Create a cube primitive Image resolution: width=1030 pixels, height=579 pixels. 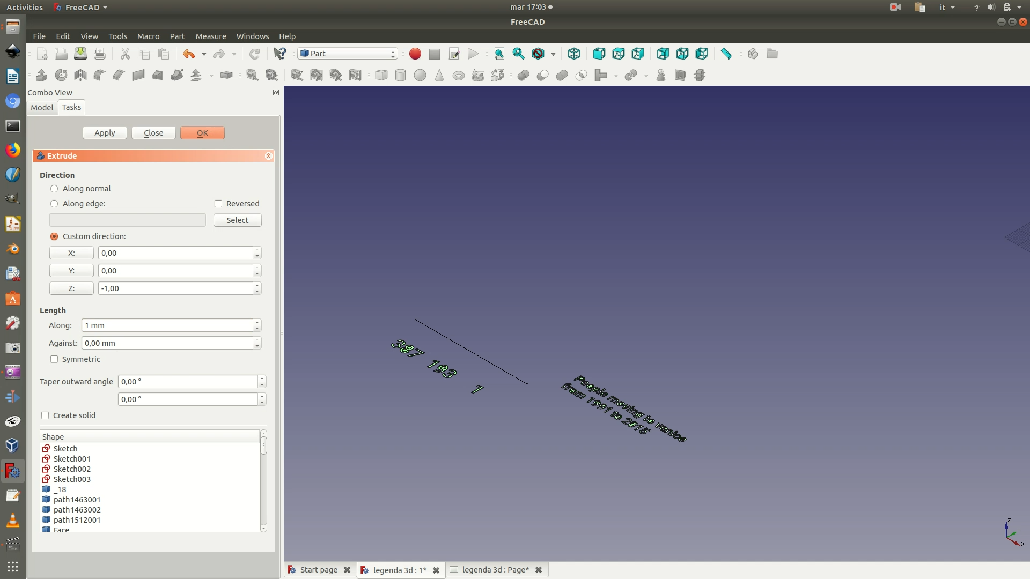(381, 75)
